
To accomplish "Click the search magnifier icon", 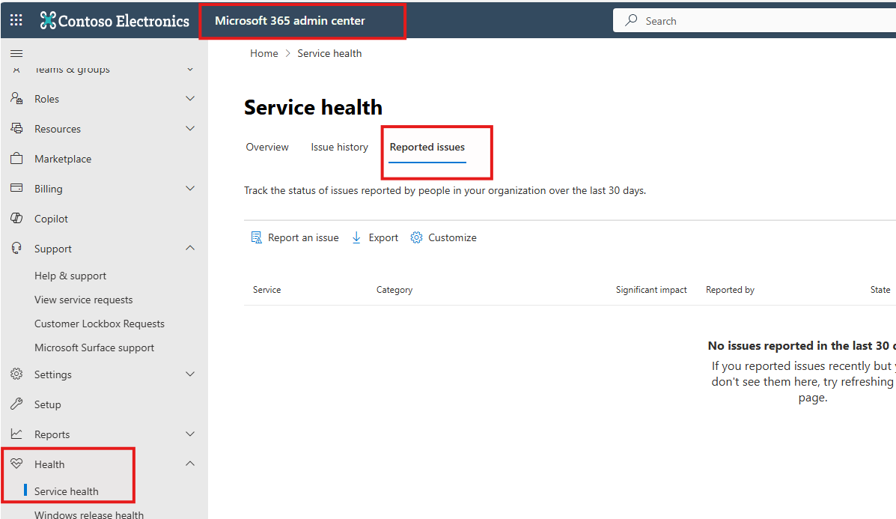I will (631, 20).
